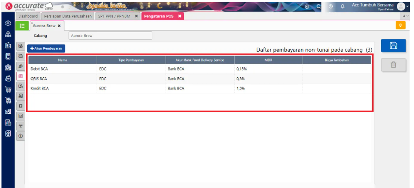Click the AI assistant icon in header
The width and height of the screenshot is (414, 188).
tap(307, 6)
